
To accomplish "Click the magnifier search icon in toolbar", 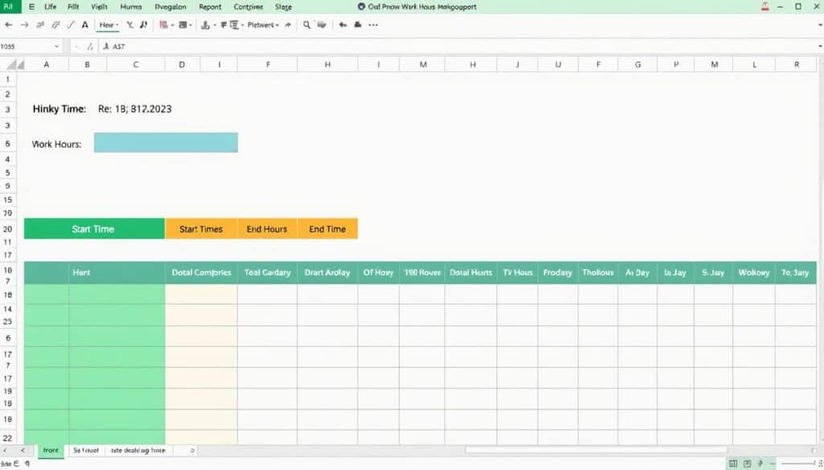I will coord(307,25).
